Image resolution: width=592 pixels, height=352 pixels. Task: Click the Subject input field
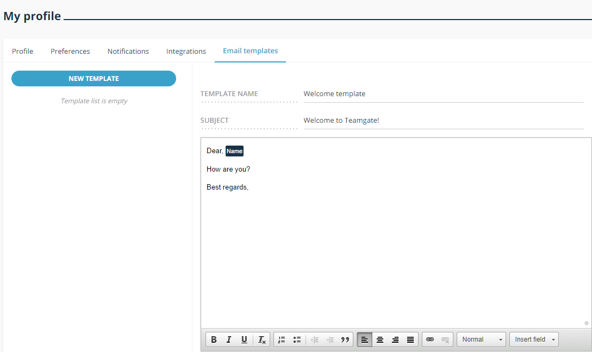(x=444, y=121)
